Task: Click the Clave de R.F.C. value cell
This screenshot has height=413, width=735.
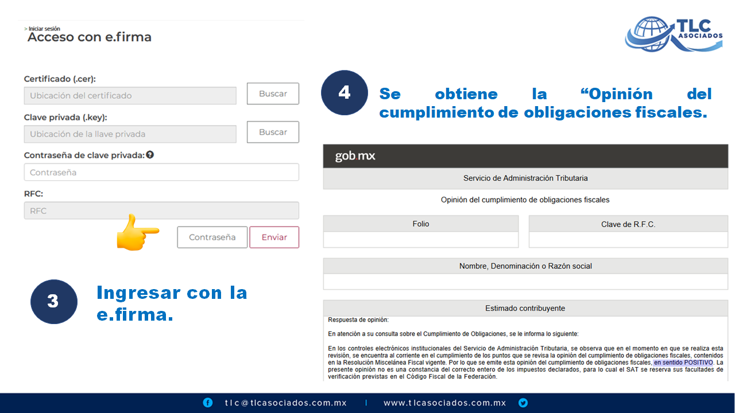Action: [x=628, y=240]
